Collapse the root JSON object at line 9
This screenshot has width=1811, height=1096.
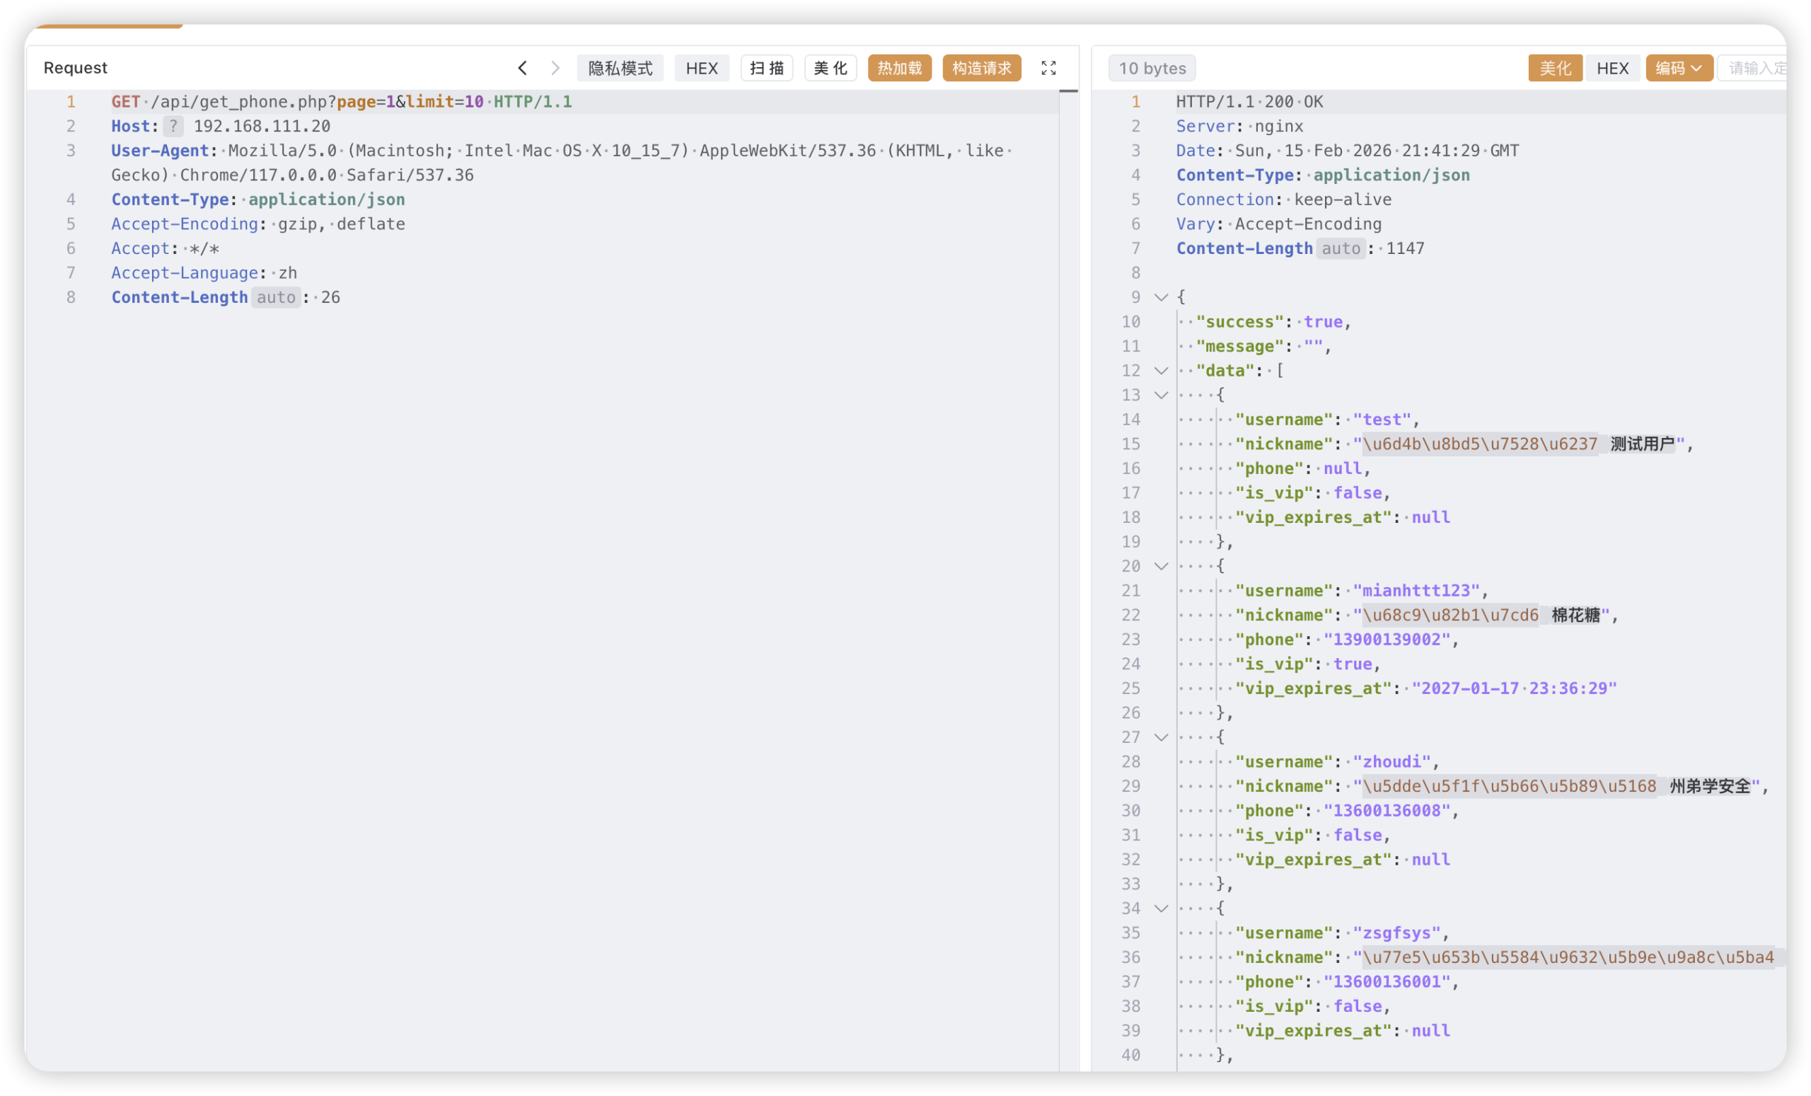[x=1162, y=298]
